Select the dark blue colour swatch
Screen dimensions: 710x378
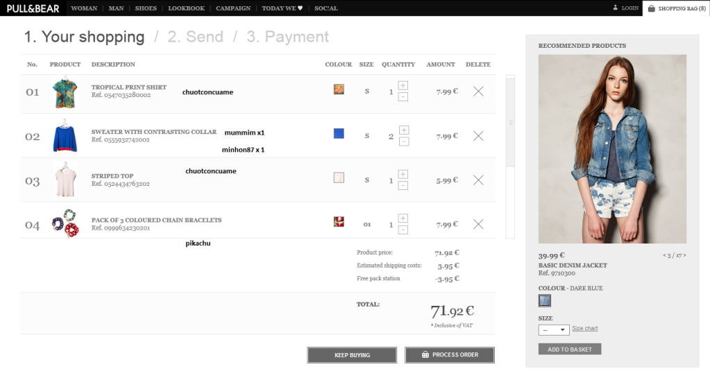pos(545,300)
